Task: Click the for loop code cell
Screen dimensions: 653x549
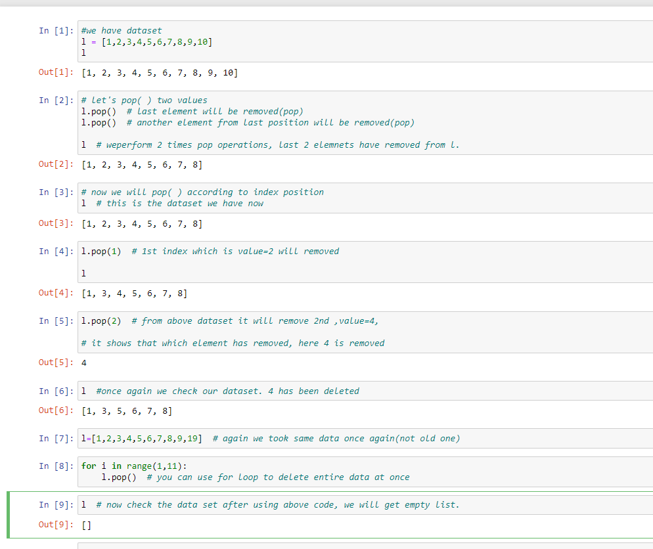Action: point(365,472)
